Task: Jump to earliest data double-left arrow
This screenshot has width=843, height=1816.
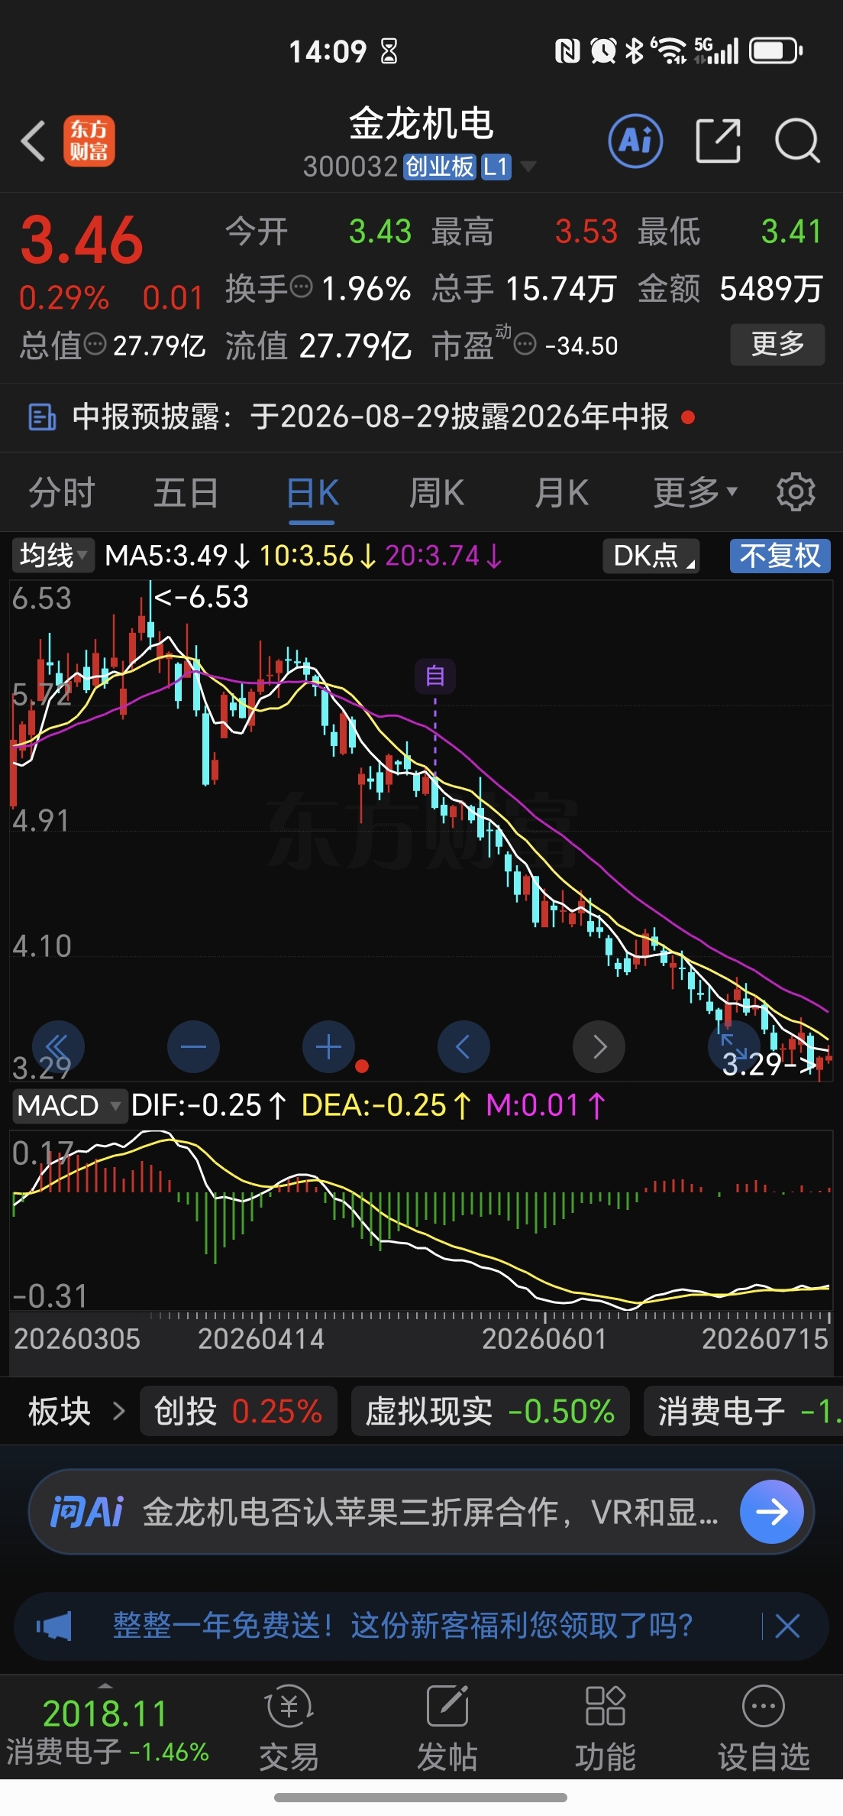Action: click(x=58, y=1047)
